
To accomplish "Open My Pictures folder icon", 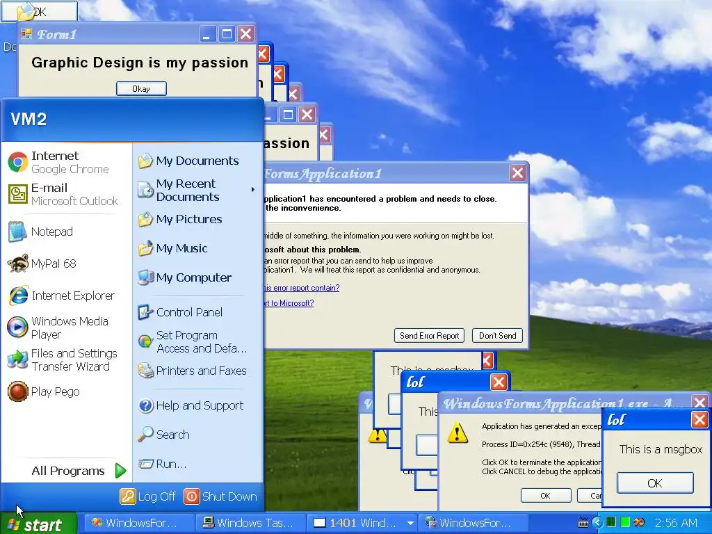I will click(145, 219).
